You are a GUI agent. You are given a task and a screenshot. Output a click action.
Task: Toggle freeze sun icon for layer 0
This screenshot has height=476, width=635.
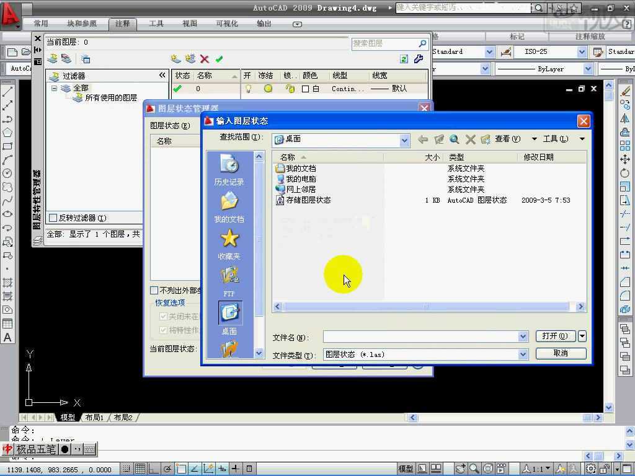pos(268,88)
